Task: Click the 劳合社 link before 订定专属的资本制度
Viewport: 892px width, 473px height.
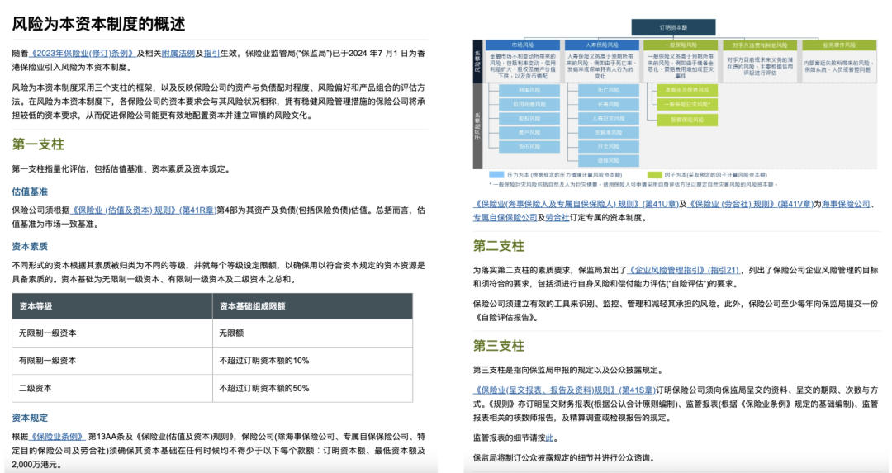Action: click(x=557, y=217)
